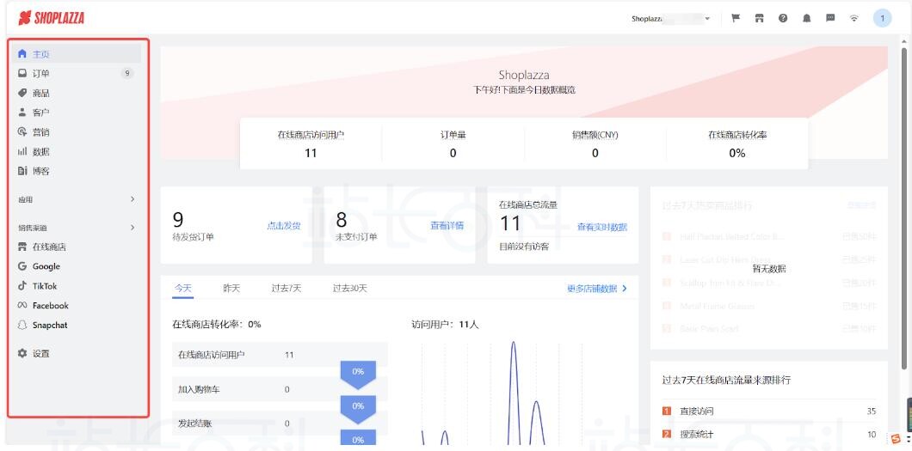
Task: Open the Facebook channel icon
Action: point(22,305)
